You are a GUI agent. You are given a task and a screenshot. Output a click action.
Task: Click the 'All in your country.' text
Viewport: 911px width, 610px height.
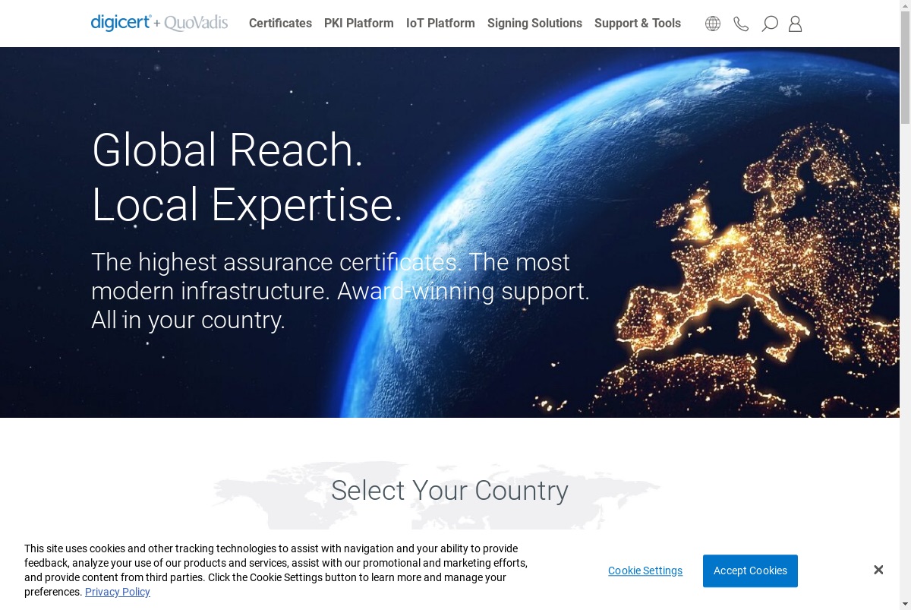click(188, 320)
